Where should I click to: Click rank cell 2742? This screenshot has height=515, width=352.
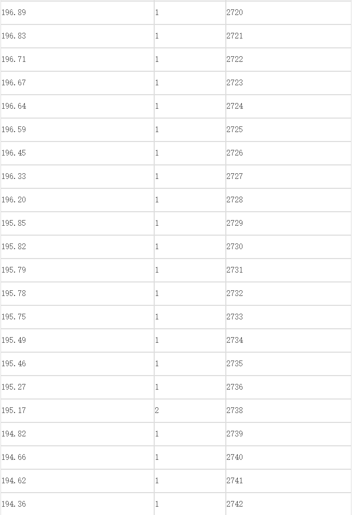click(x=289, y=504)
